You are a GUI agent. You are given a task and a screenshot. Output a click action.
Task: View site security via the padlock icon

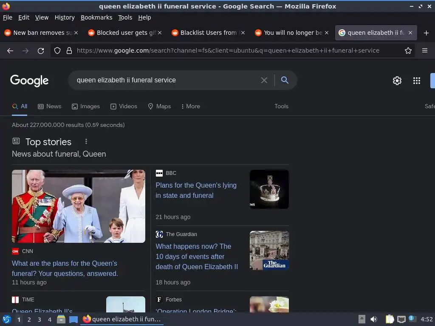(69, 51)
